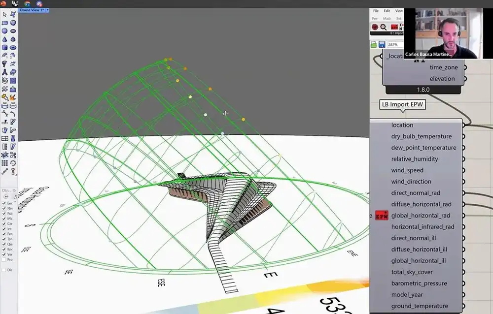Click the LB Import EPW label

(402, 104)
